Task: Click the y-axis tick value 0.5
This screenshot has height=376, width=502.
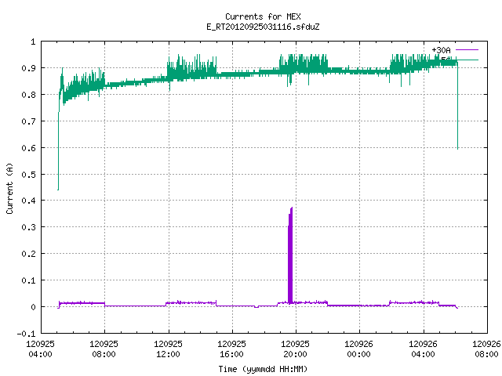Action: pyautogui.click(x=28, y=175)
